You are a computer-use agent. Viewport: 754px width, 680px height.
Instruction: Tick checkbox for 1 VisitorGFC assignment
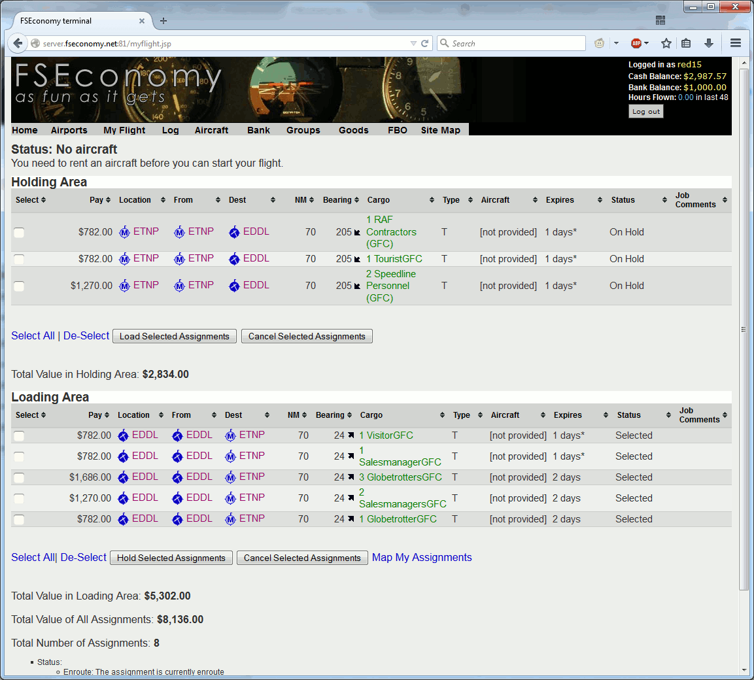(19, 436)
